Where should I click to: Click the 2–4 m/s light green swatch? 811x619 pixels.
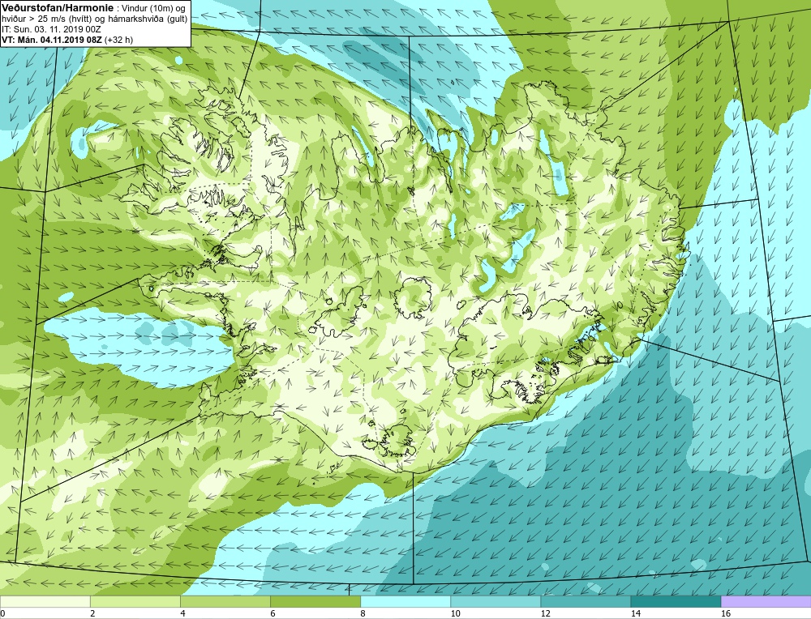[135, 602]
